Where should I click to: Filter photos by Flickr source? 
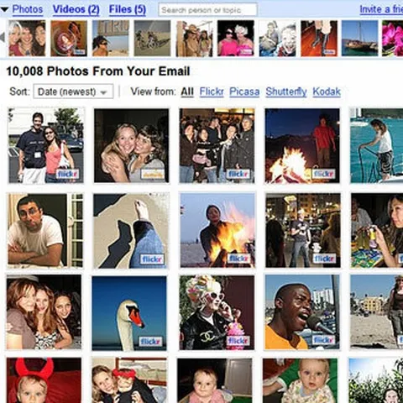(212, 92)
